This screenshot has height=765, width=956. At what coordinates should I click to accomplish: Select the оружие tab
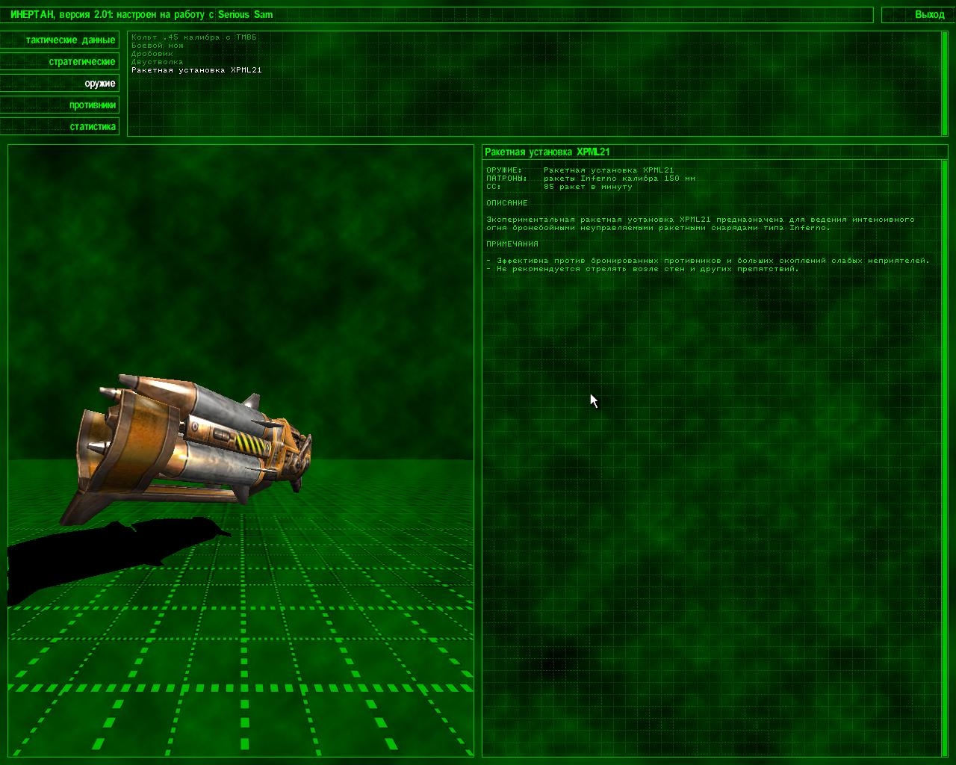(60, 84)
